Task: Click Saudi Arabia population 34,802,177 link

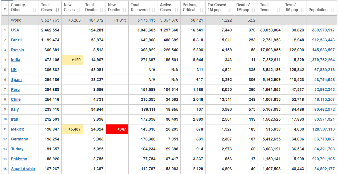Action: (x=325, y=169)
